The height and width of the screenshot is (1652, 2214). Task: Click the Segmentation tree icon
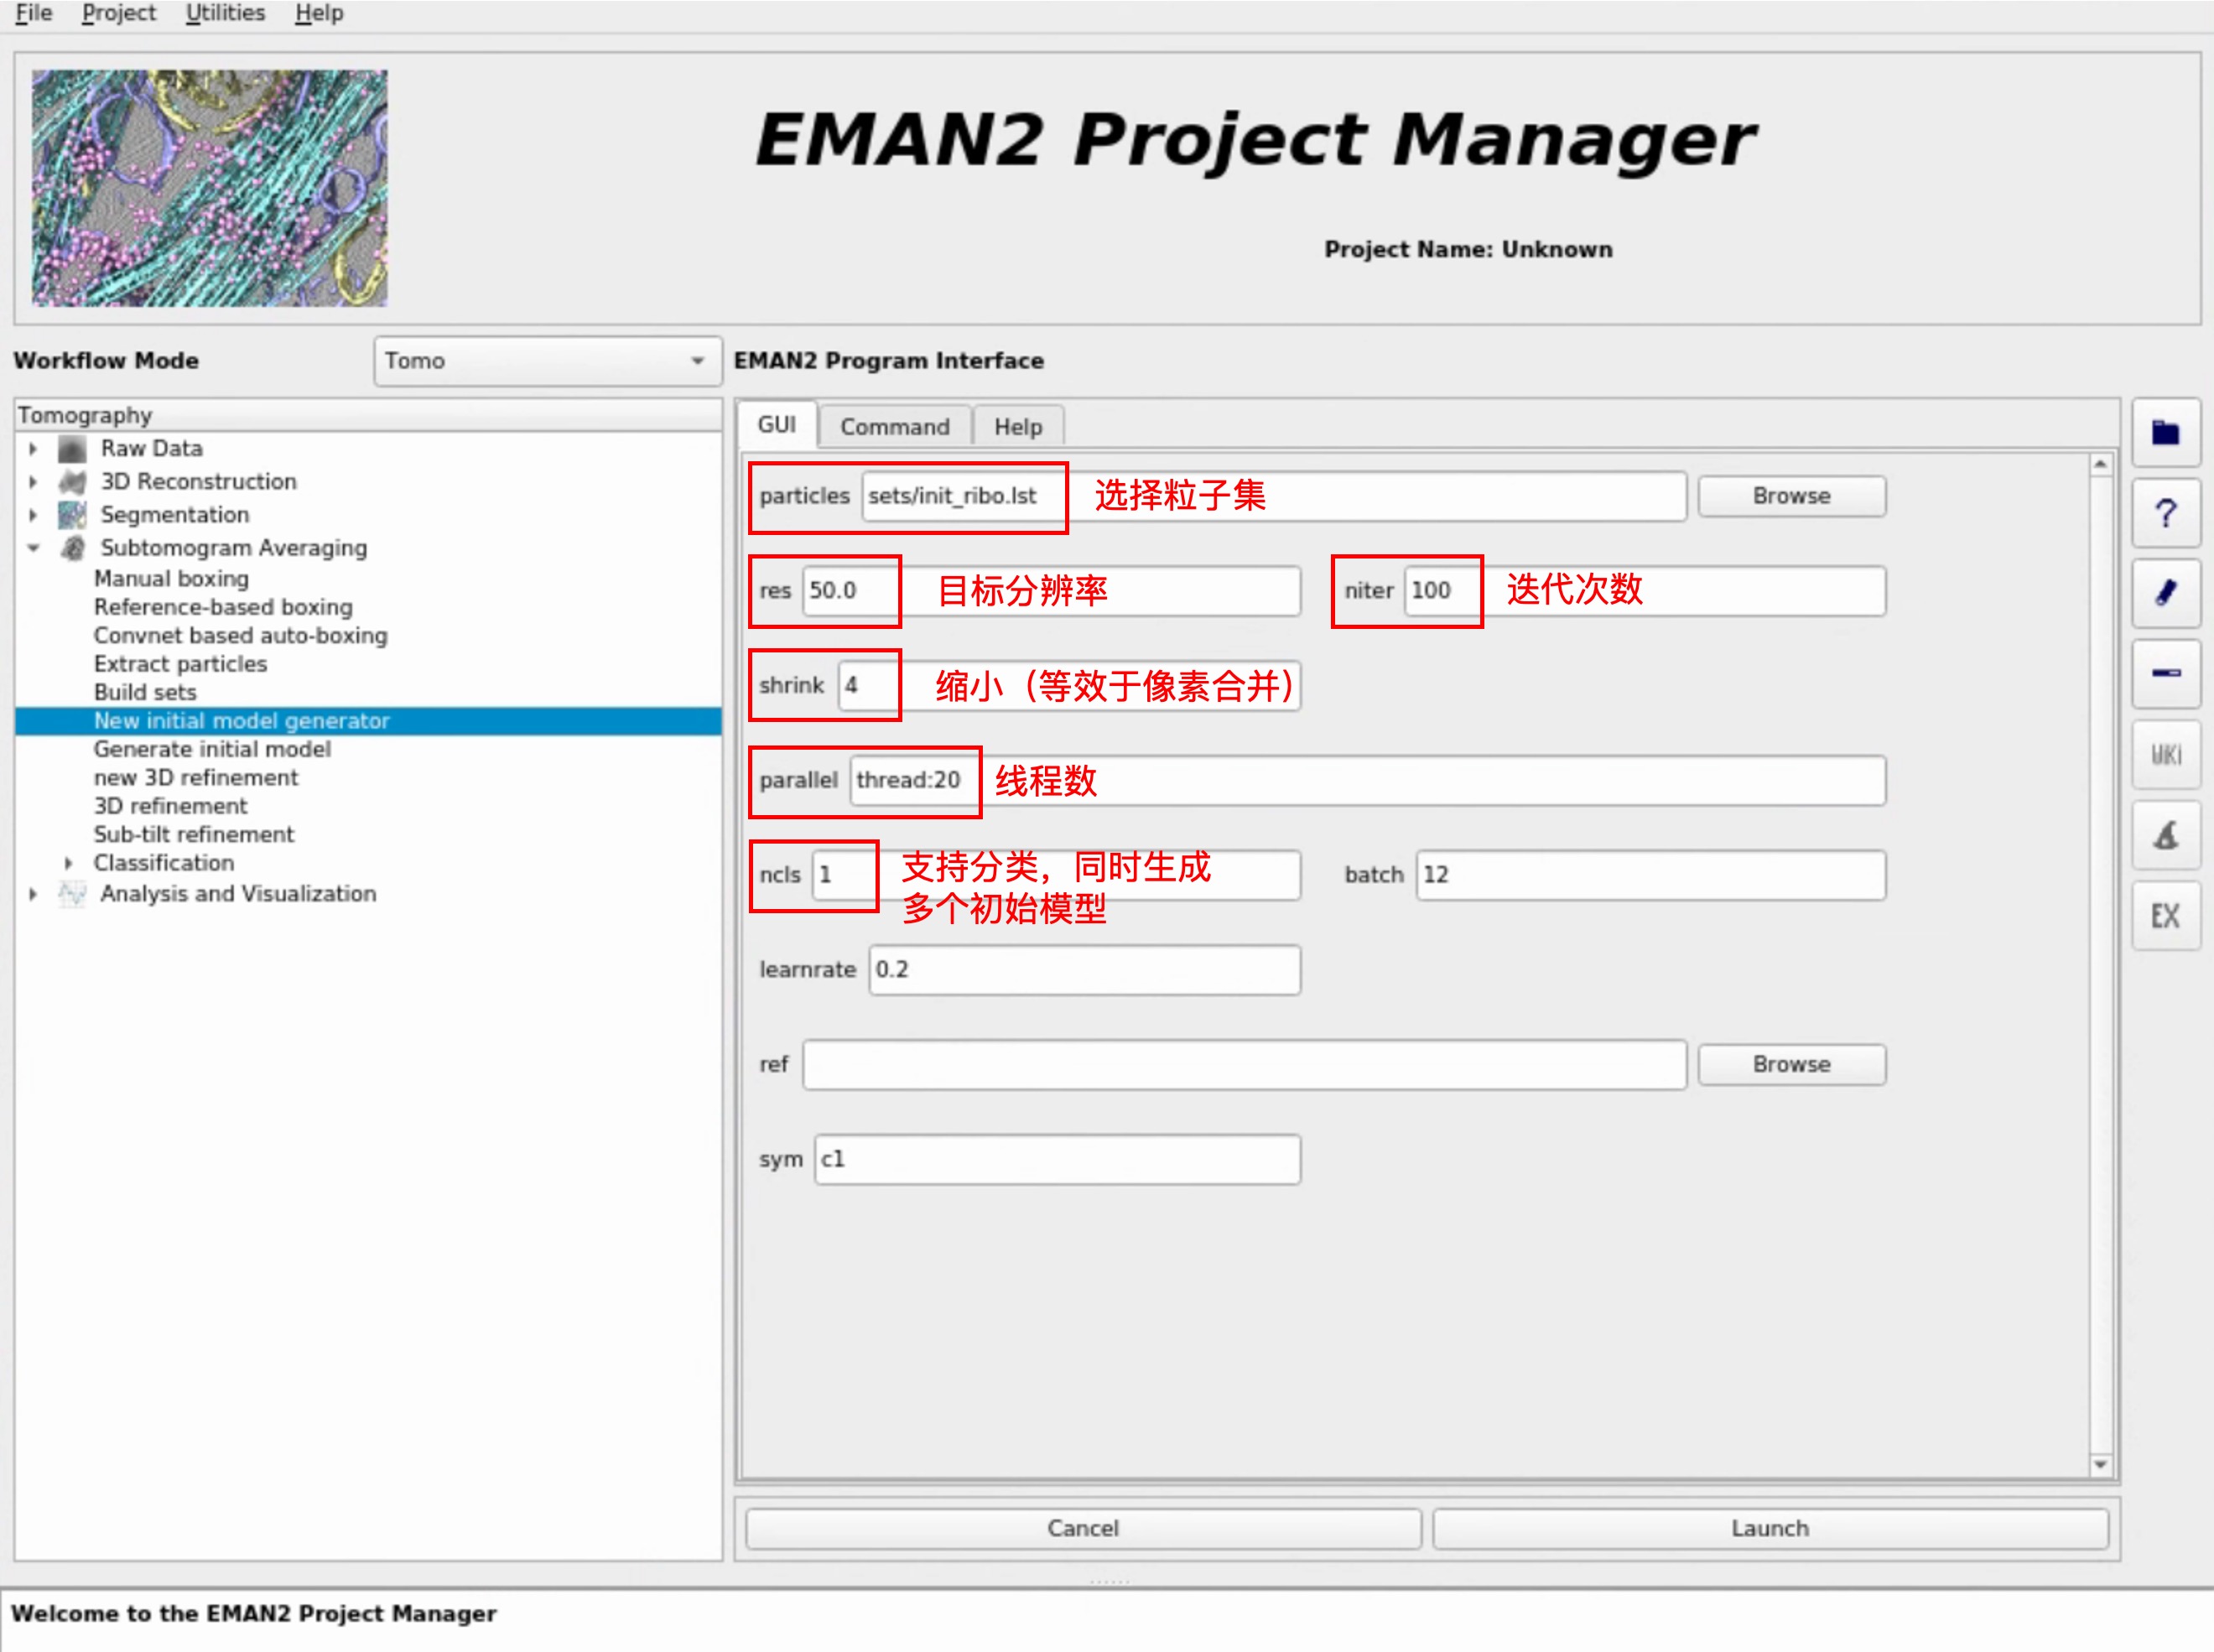click(72, 515)
